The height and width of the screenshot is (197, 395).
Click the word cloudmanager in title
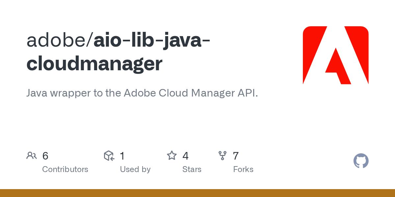pos(94,64)
